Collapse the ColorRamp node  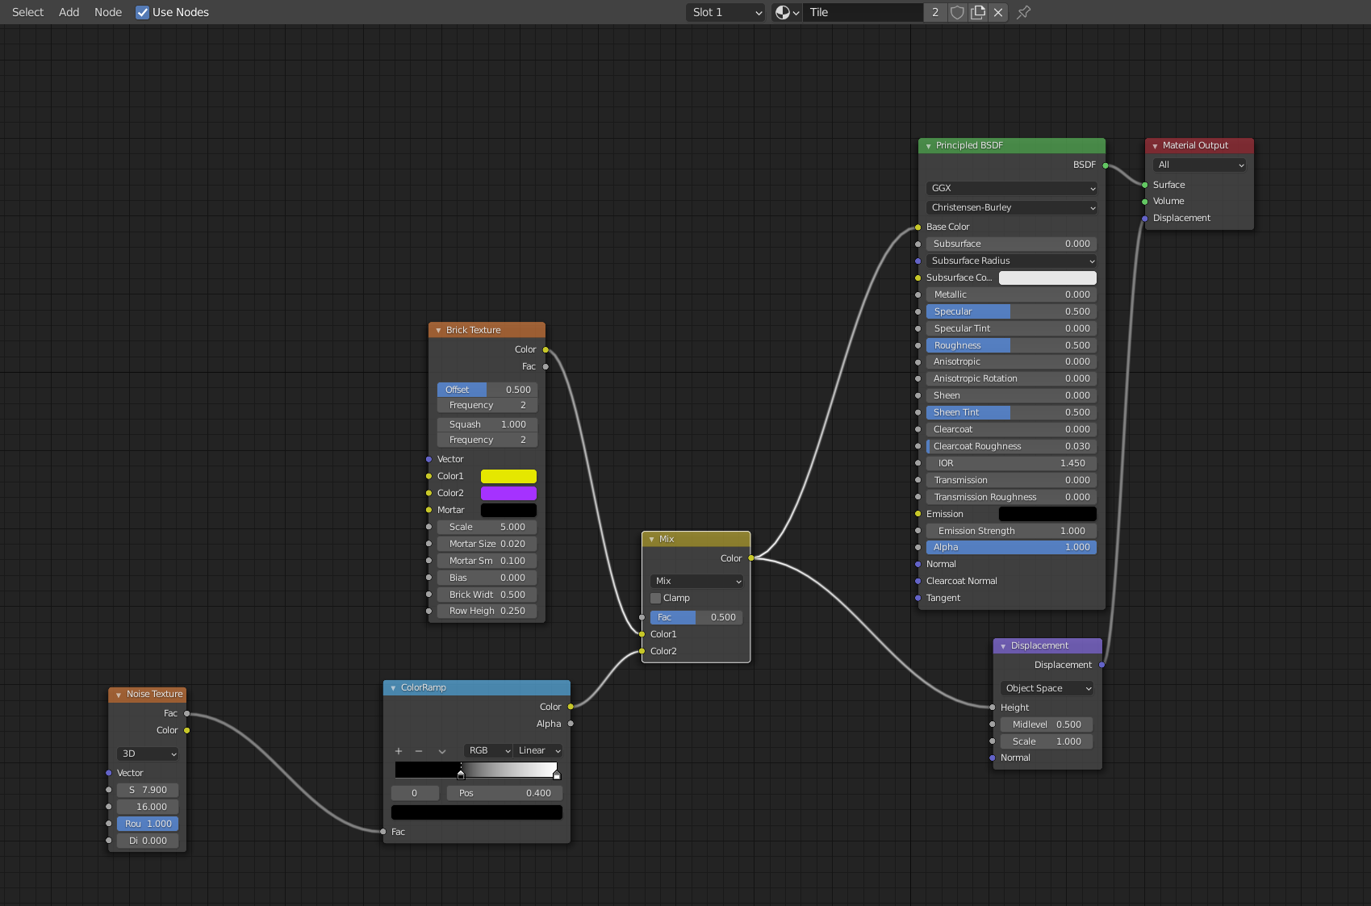[394, 688]
